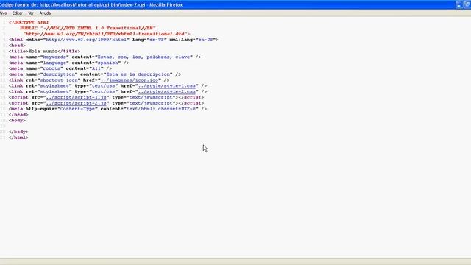Screen dimensions: 471x265
Task: Open the ../script/script-2.js link
Action: coord(77,103)
